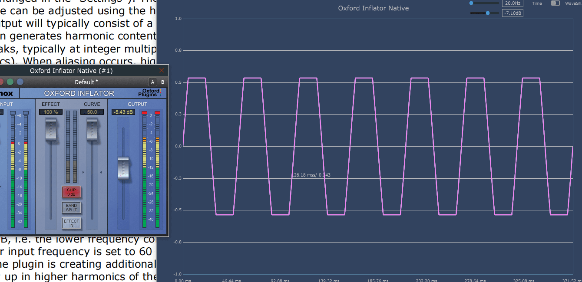582x282 pixels.
Task: Click the blue circle button in plugin header
Action: pyautogui.click(x=20, y=82)
